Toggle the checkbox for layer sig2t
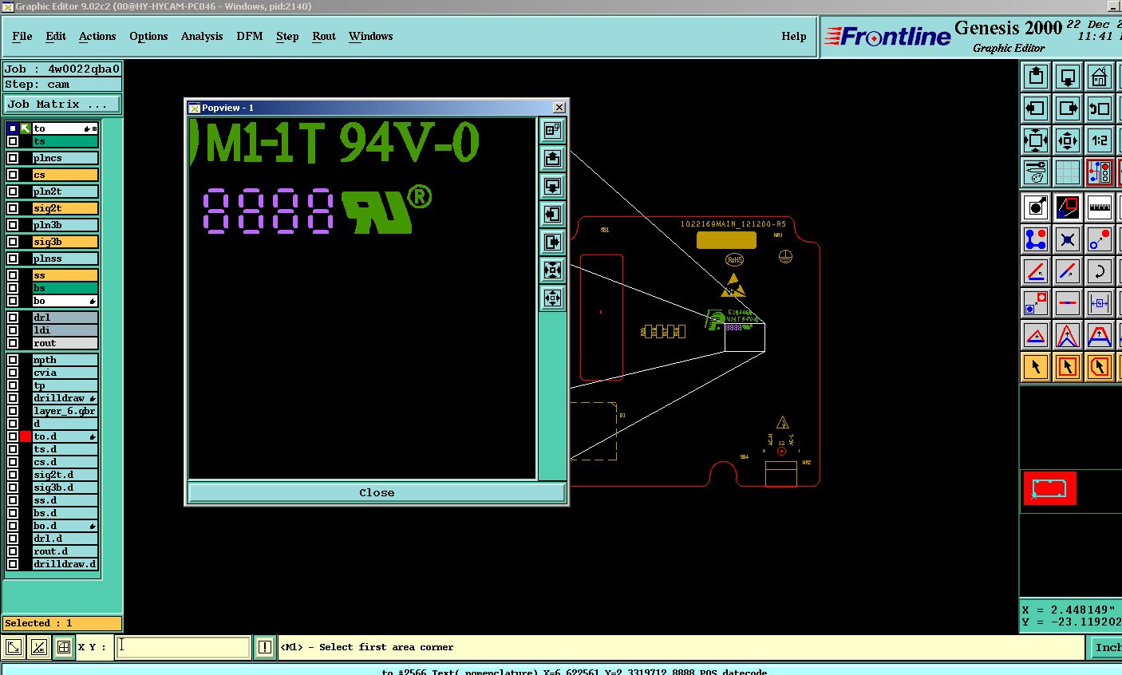The image size is (1122, 675). (x=13, y=208)
